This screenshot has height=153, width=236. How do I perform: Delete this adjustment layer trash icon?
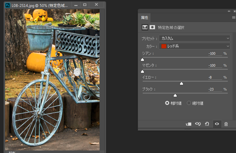[226, 124]
